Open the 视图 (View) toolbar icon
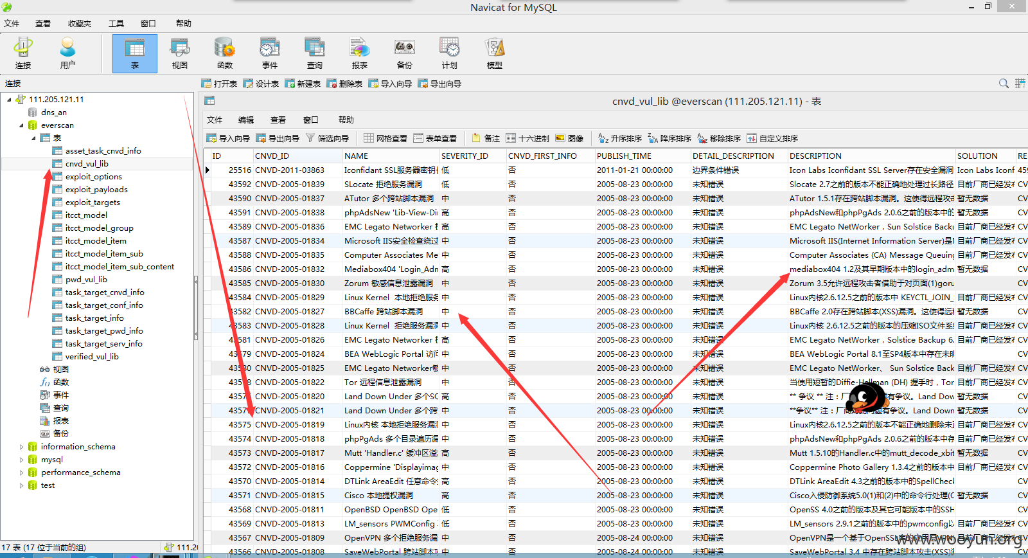1028x558 pixels. 180,53
